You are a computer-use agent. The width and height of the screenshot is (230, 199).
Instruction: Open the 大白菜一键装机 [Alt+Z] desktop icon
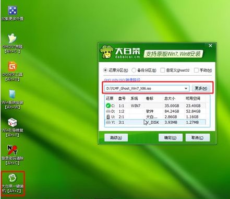(13, 183)
